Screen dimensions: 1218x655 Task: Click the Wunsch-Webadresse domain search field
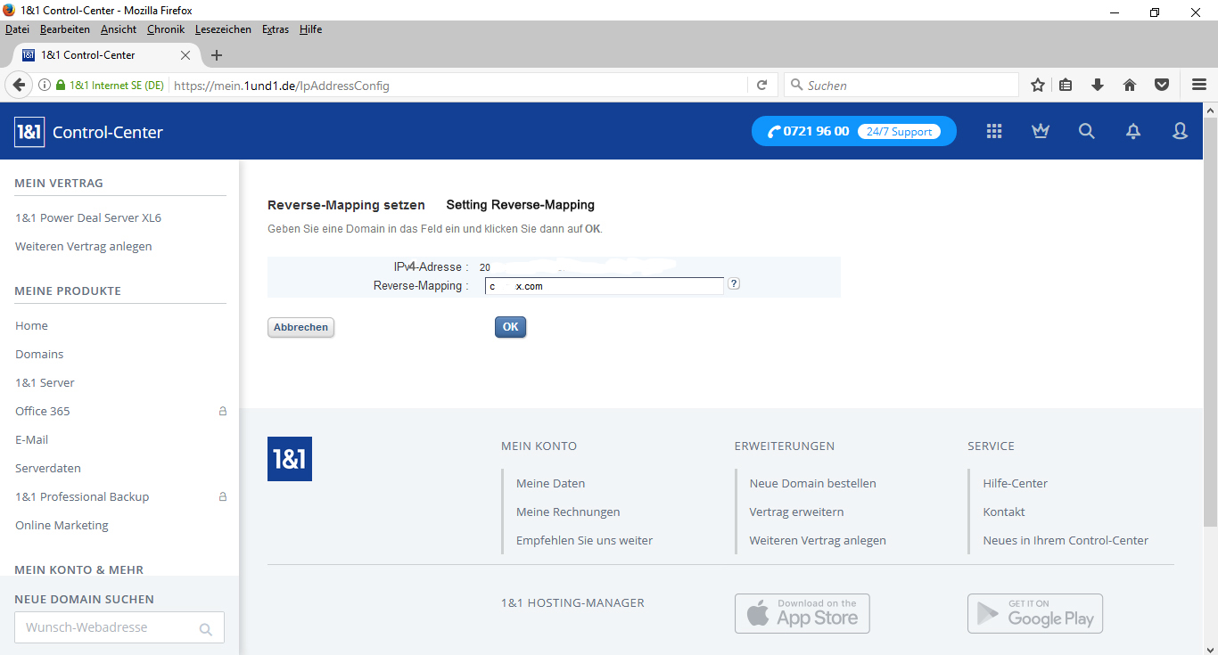[107, 627]
